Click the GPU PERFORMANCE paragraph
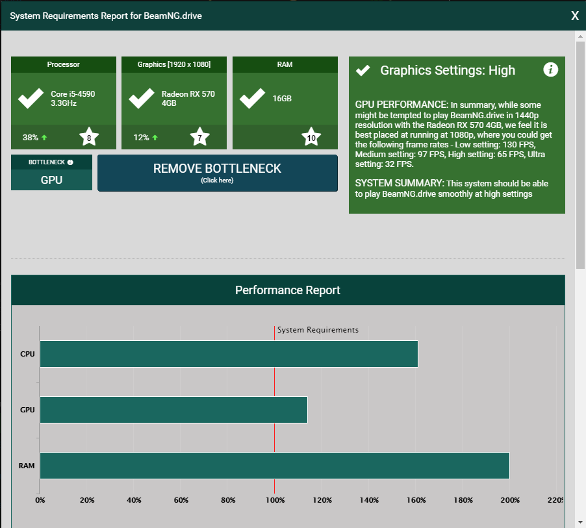 click(x=453, y=134)
